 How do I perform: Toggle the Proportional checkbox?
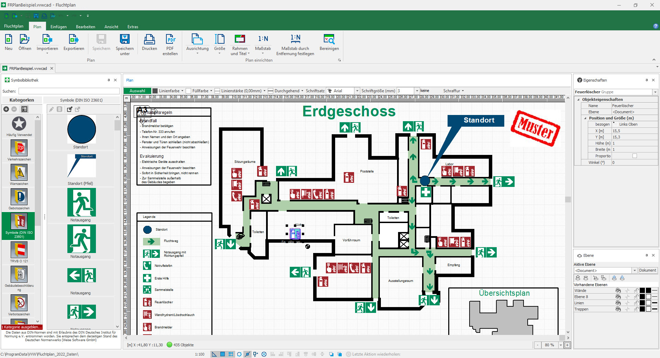(x=635, y=156)
